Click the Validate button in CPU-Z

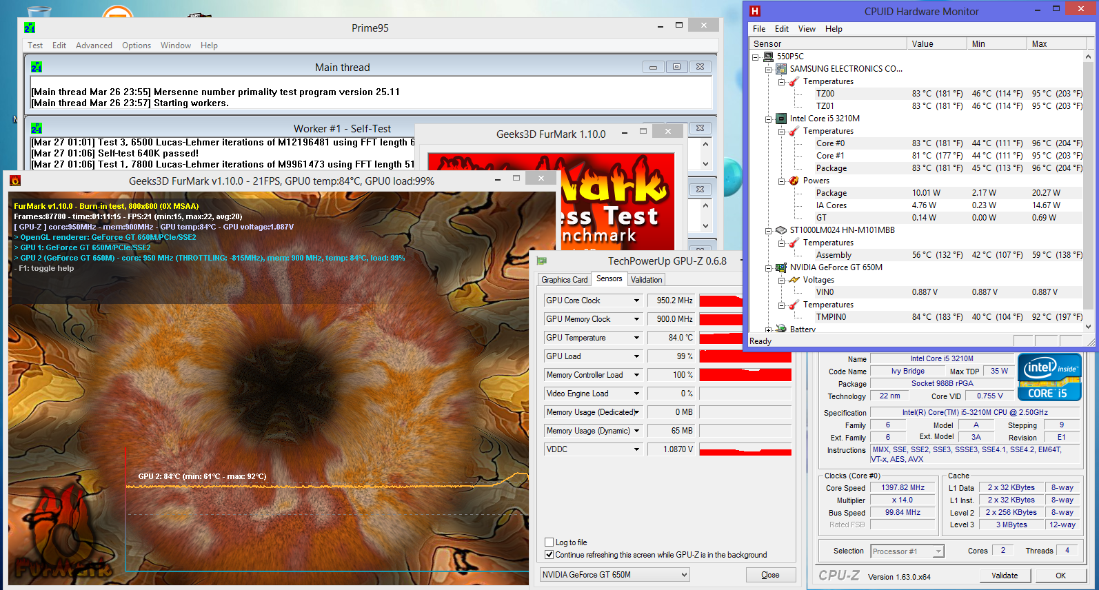[1005, 576]
